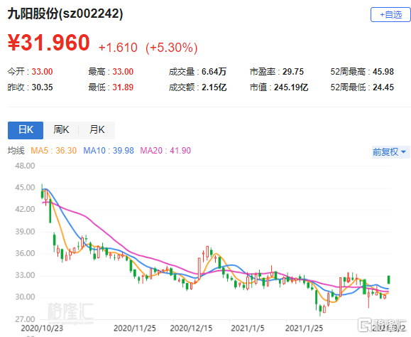Click the MA5 : 36.30 indicator label
This screenshot has width=411, height=337.
click(53, 151)
